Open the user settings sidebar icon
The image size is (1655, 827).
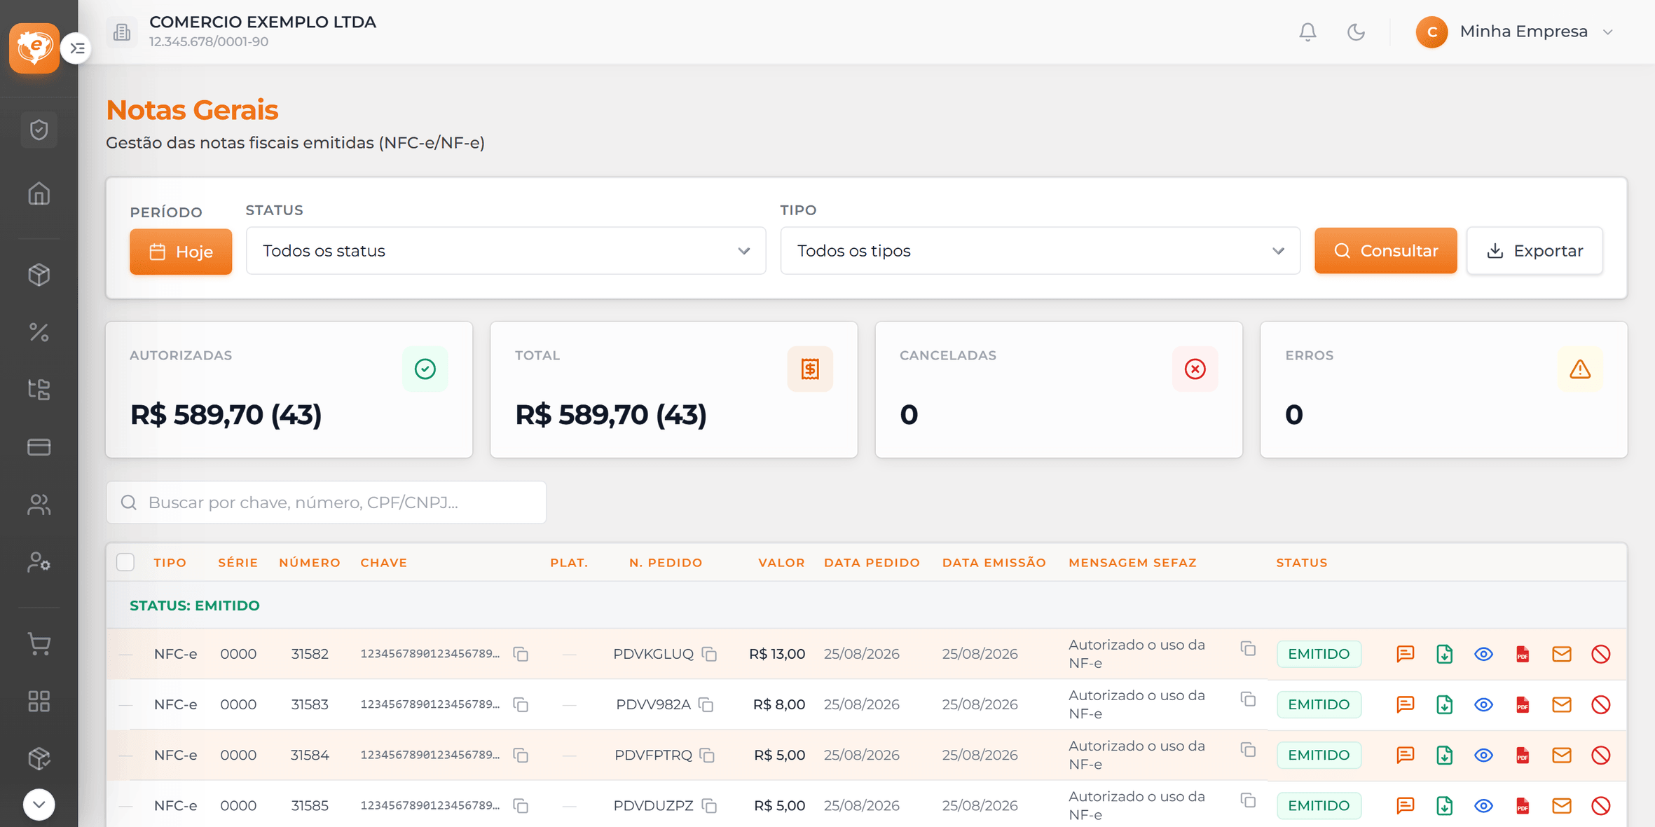tap(39, 562)
